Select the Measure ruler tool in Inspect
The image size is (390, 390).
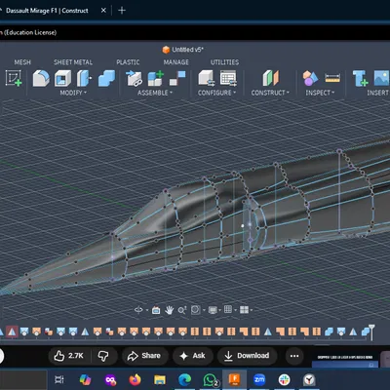click(332, 78)
